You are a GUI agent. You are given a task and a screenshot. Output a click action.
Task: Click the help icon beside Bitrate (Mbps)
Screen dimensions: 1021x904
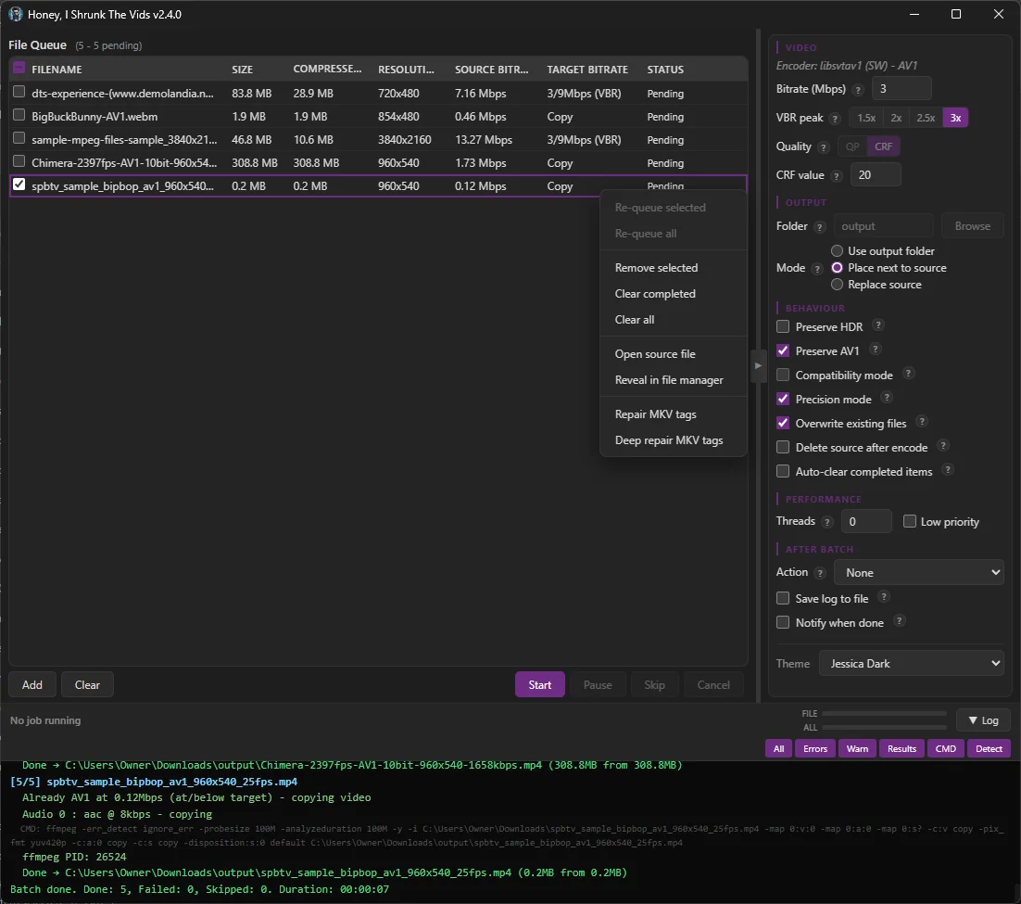(858, 90)
